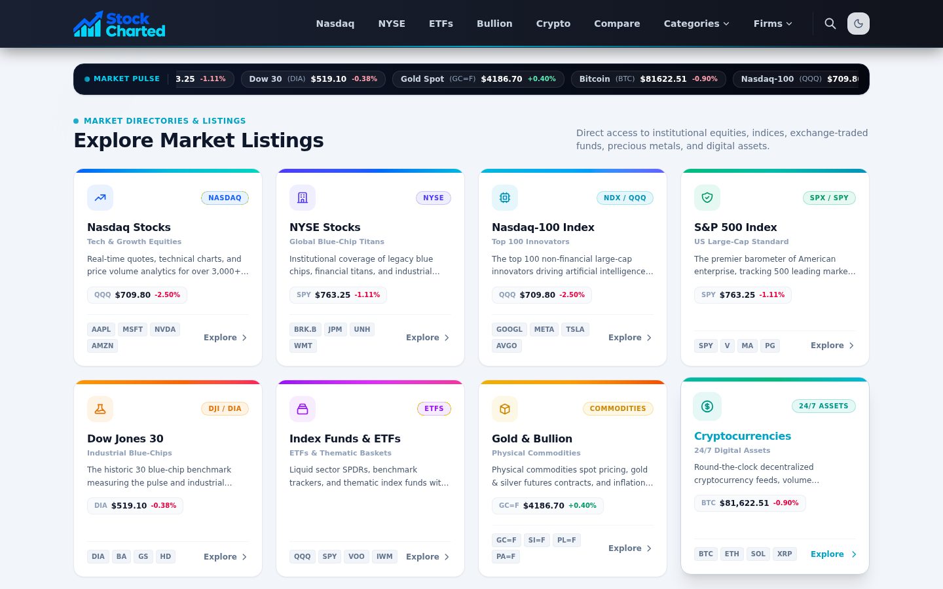Explore the Cryptocurrencies card
This screenshot has width=943, height=589.
click(834, 554)
